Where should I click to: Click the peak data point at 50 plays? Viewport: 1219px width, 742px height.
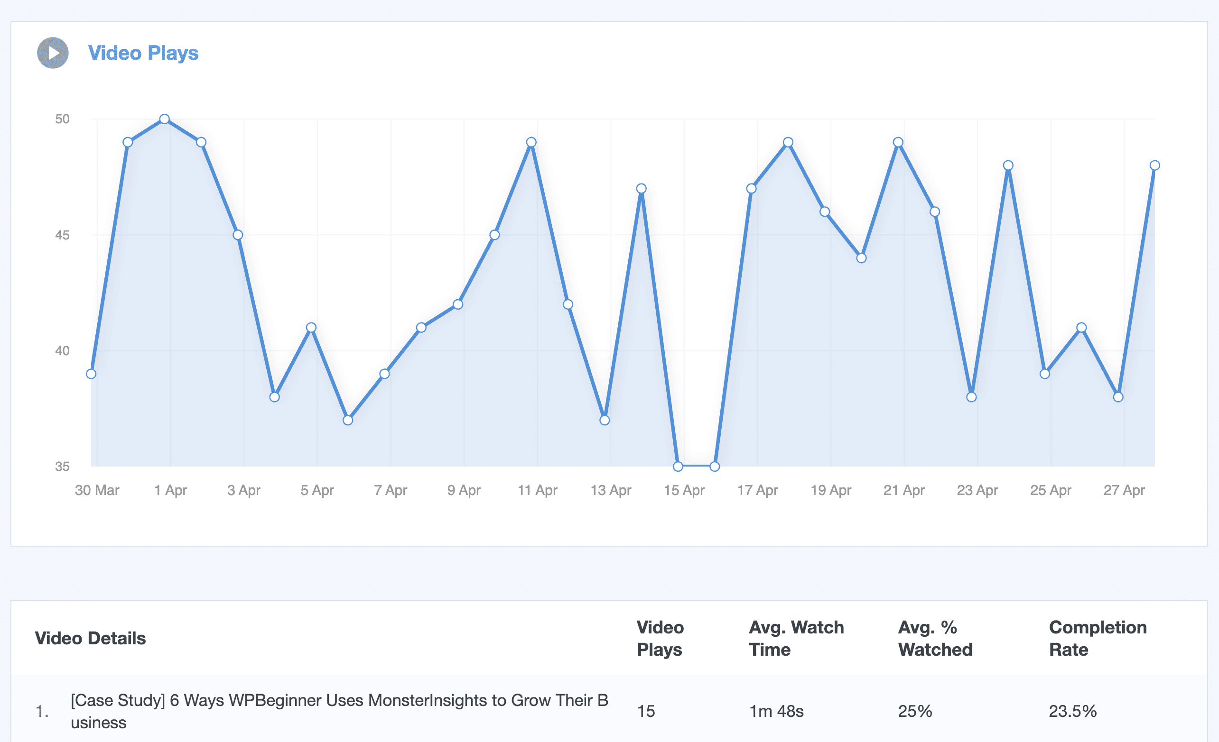(x=165, y=119)
